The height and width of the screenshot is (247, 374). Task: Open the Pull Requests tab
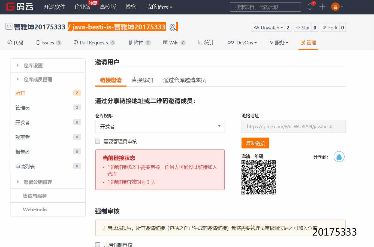pyautogui.click(x=94, y=42)
